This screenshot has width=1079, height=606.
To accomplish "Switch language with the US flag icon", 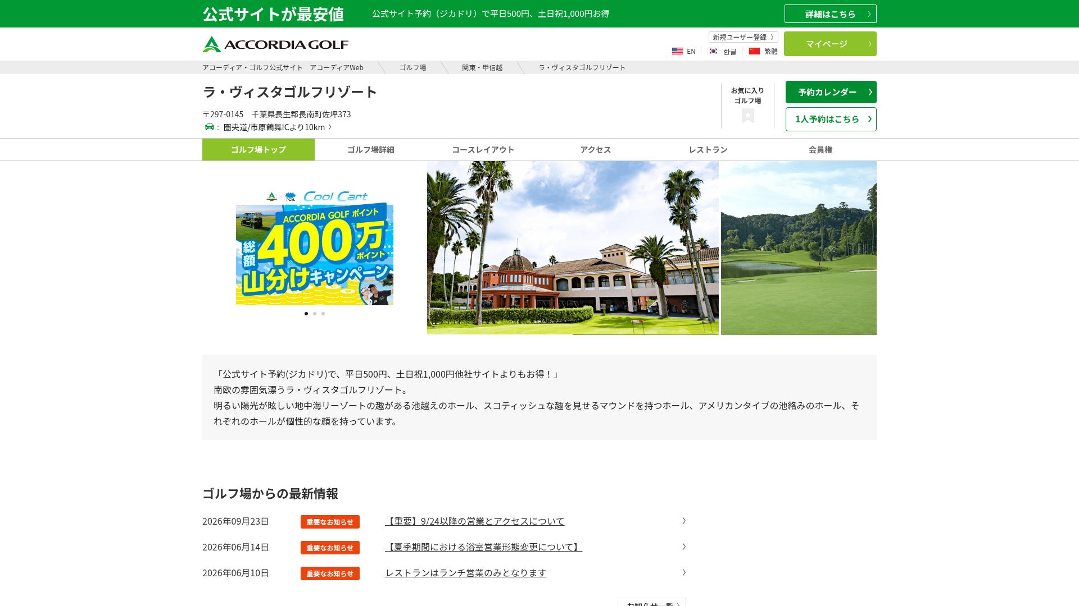I will [x=677, y=51].
